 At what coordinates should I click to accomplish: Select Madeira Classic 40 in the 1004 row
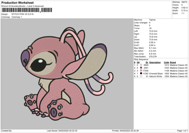(x=179, y=76)
